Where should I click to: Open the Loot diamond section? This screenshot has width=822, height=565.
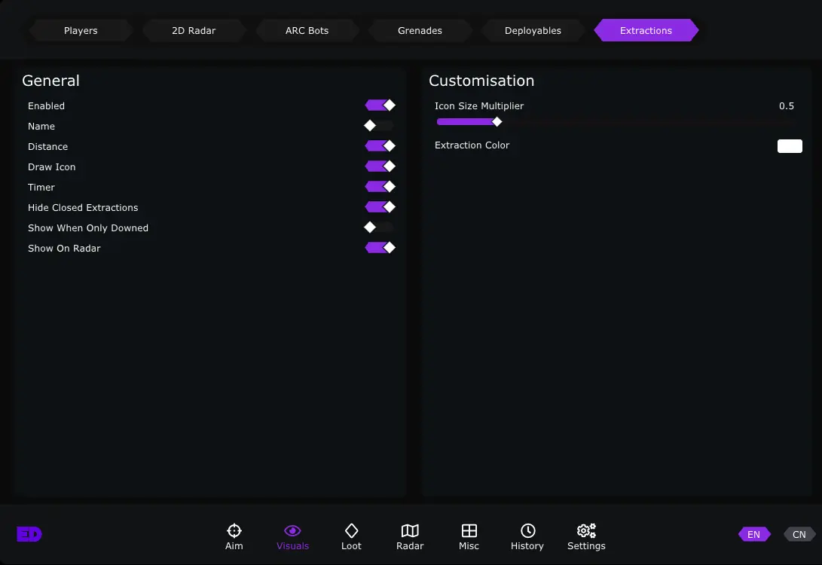[351, 536]
